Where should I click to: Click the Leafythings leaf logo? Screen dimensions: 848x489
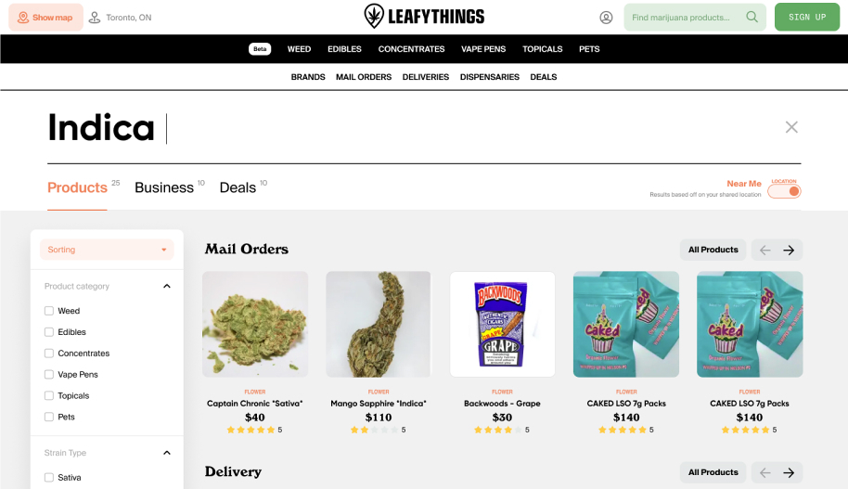click(374, 16)
